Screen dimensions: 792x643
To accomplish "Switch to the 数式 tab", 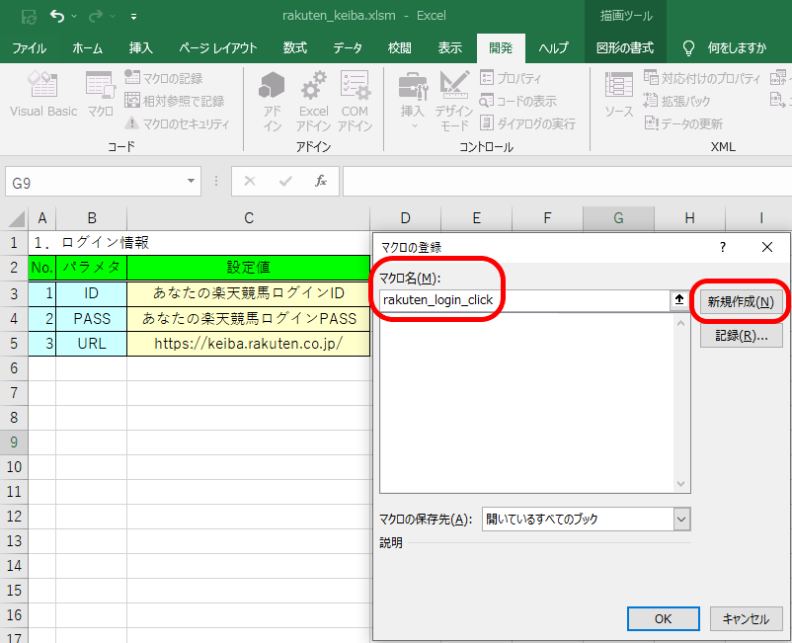I will coord(295,48).
